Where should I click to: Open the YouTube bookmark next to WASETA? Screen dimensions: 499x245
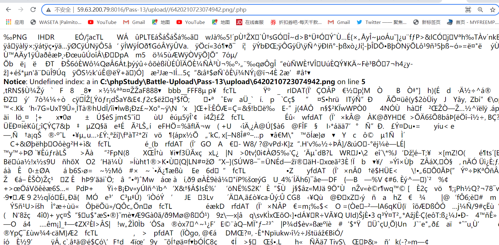pos(102,22)
